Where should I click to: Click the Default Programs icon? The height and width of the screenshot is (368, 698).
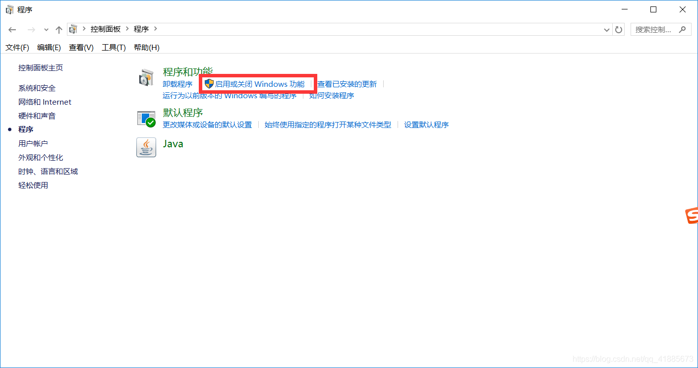pos(146,119)
